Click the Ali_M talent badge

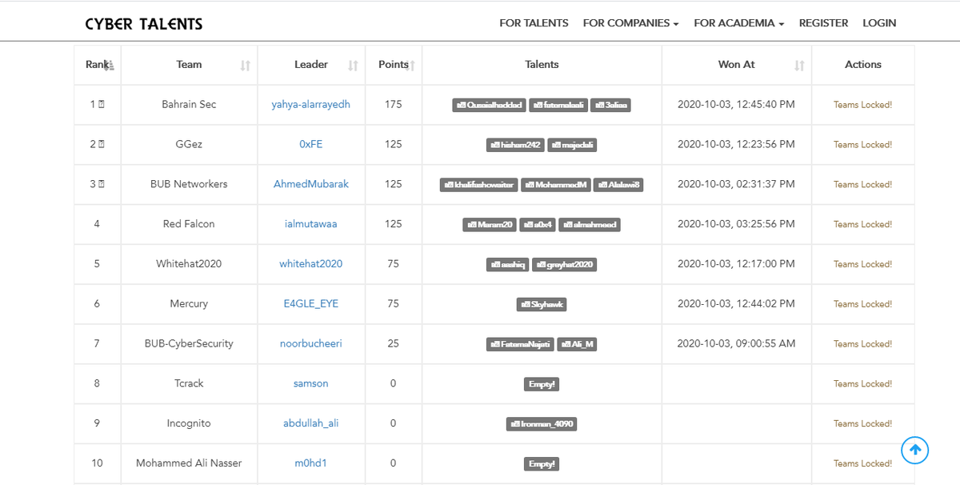[x=578, y=344]
